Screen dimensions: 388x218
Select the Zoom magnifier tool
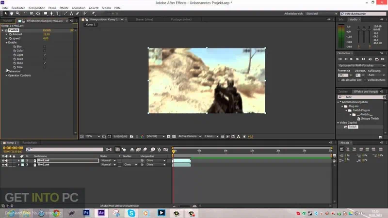pos(18,14)
